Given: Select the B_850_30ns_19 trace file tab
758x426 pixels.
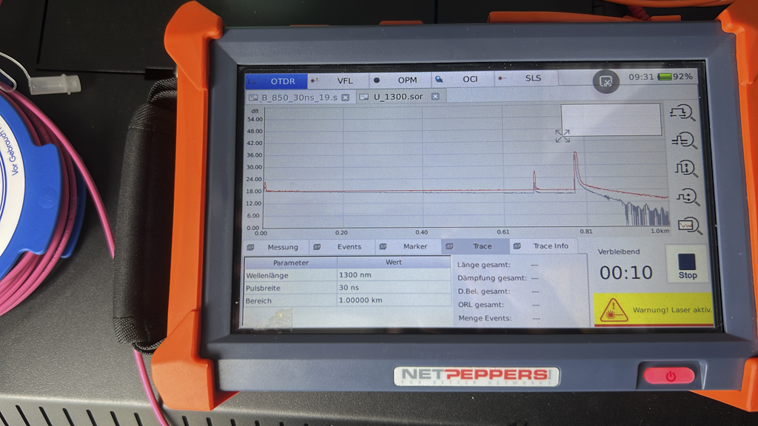Looking at the screenshot, I should pyautogui.click(x=299, y=98).
